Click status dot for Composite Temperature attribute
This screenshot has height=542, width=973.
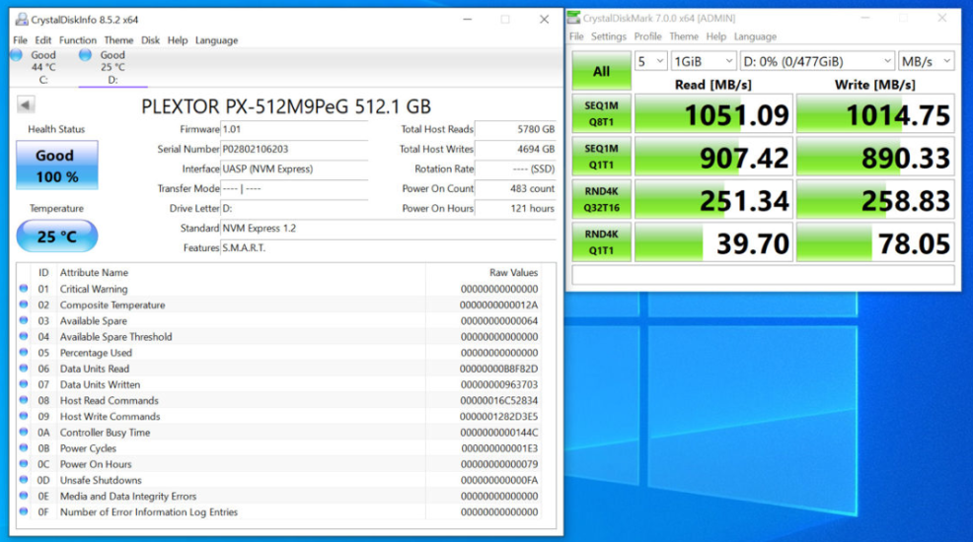[24, 305]
